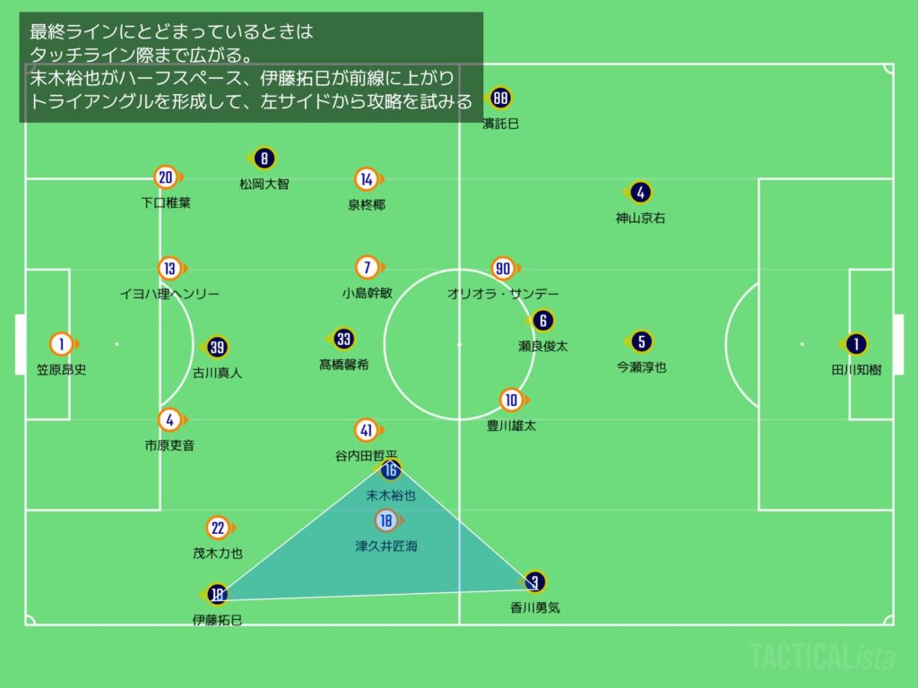
Task: Select navy marker 4 神山京右
Action: 639,193
